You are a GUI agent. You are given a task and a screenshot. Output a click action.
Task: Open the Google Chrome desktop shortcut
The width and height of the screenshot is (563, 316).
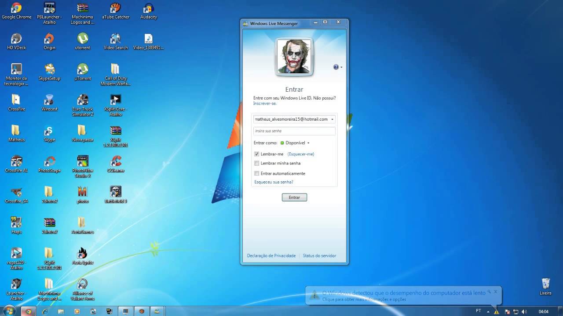pyautogui.click(x=16, y=11)
